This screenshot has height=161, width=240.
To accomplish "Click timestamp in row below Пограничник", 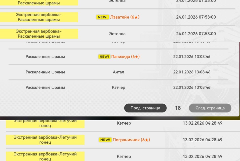I will 203,156.
